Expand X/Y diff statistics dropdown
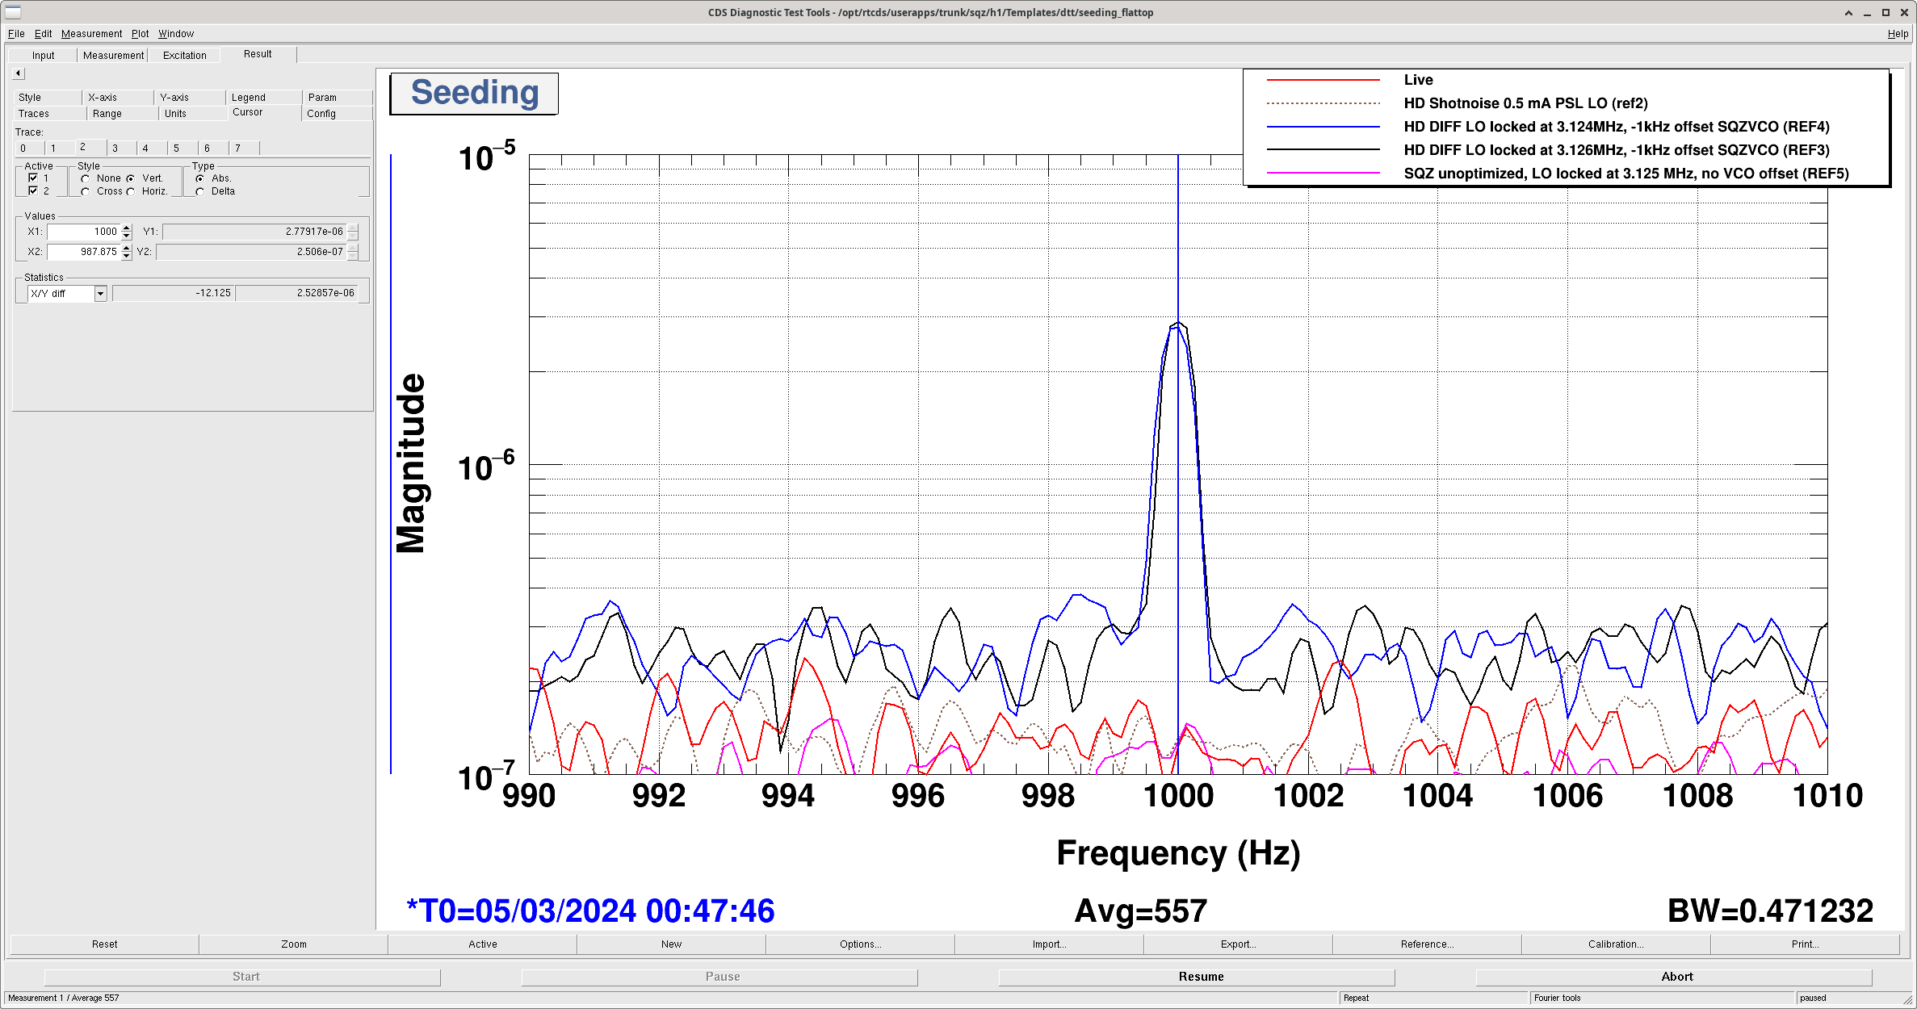Image resolution: width=1917 pixels, height=1009 pixels. click(100, 293)
